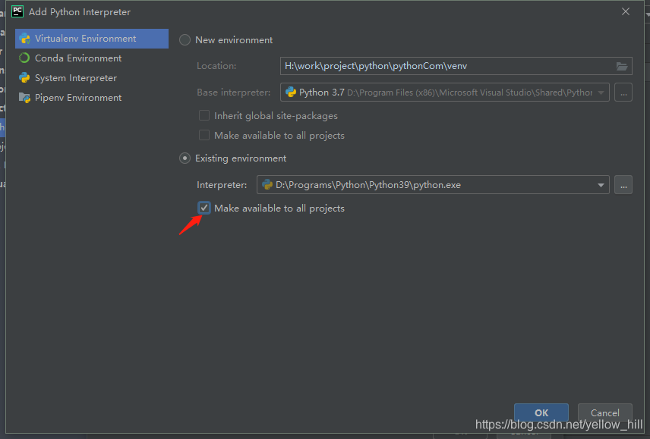Select Existing environment option
Image resolution: width=650 pixels, height=439 pixels.
[x=185, y=158]
